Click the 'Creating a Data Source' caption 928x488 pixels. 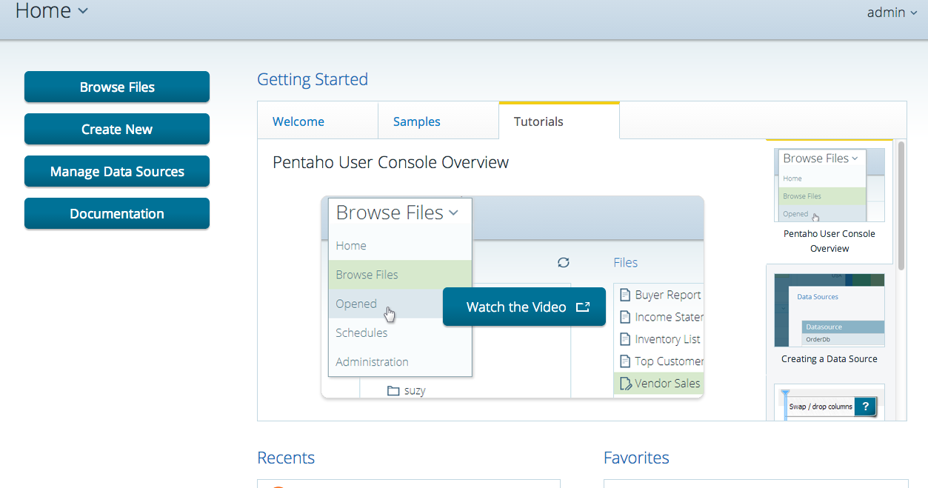(x=829, y=358)
